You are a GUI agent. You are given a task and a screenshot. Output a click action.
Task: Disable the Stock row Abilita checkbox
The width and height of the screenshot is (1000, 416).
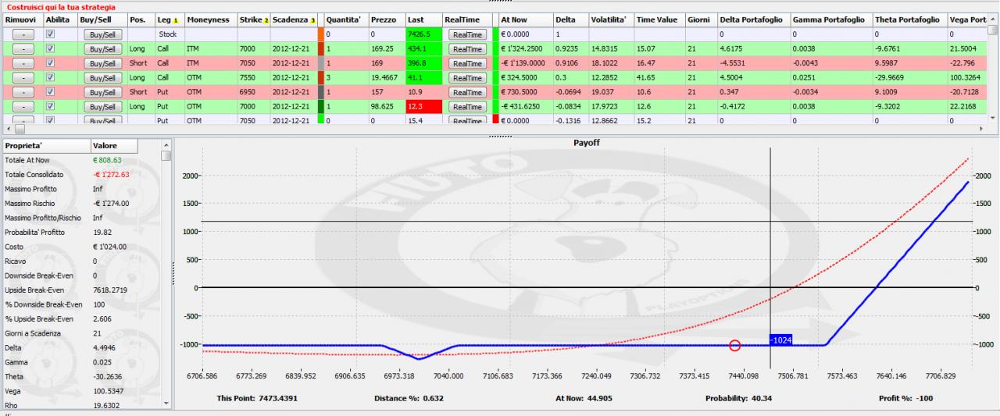(x=51, y=34)
